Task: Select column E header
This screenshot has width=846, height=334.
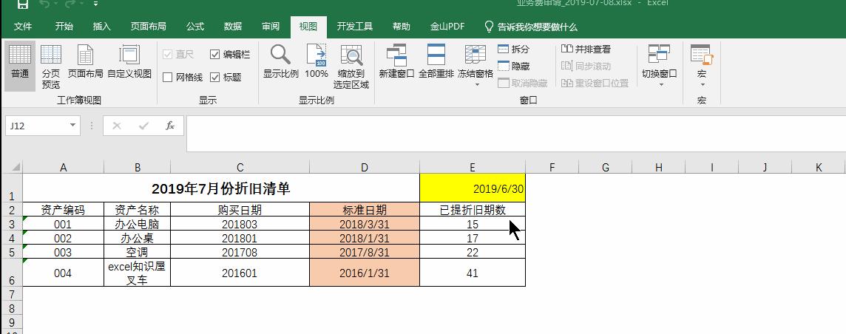Action: [472, 168]
